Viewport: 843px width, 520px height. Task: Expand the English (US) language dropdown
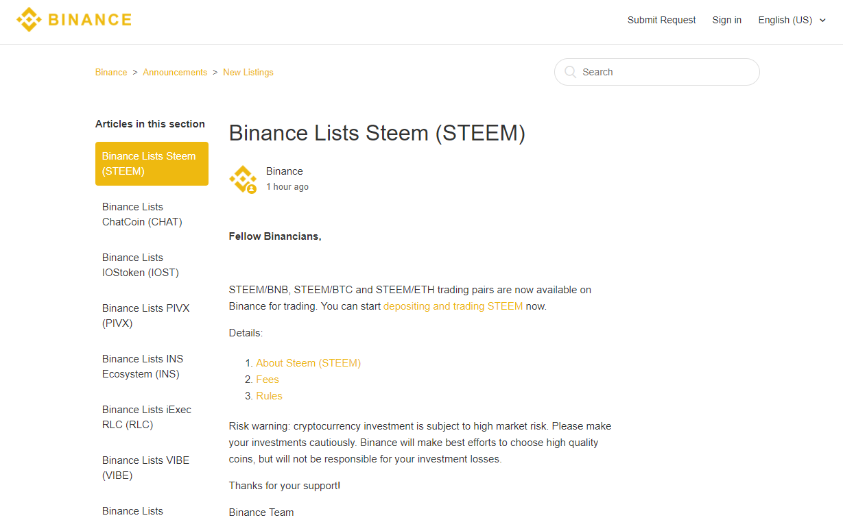click(792, 20)
